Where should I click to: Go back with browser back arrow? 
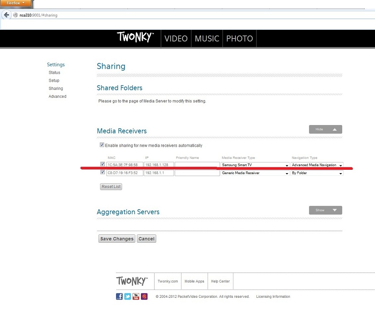click(6, 15)
